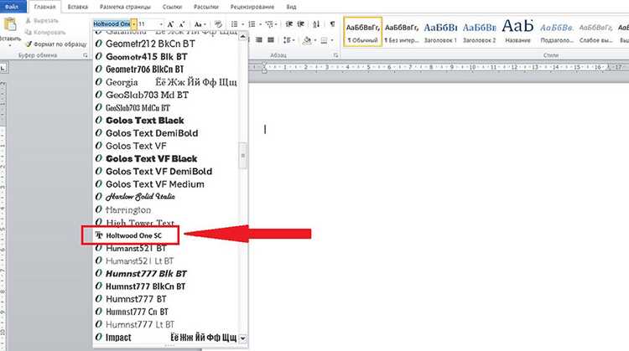
Task: Switch to the Разметка страницы tab
Action: [x=125, y=7]
